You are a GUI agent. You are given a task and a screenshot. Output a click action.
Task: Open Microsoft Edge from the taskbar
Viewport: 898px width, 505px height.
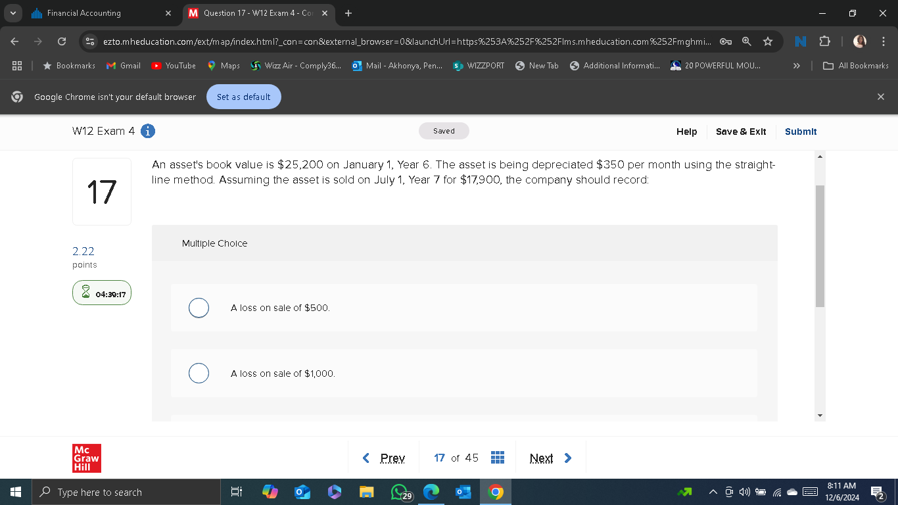pos(431,492)
